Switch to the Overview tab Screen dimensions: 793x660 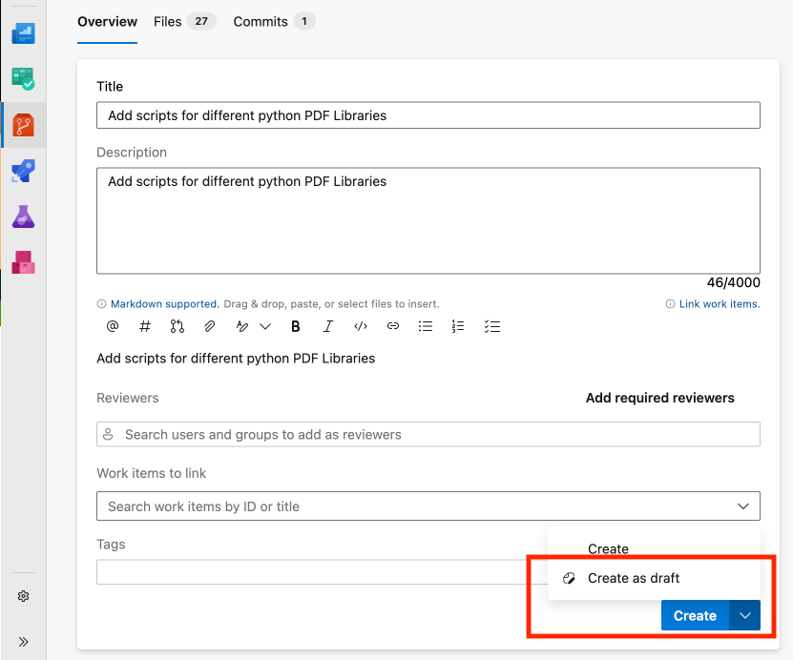[x=107, y=22]
